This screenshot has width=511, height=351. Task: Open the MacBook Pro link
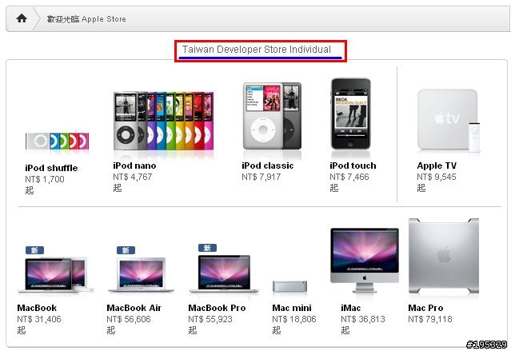pos(217,308)
